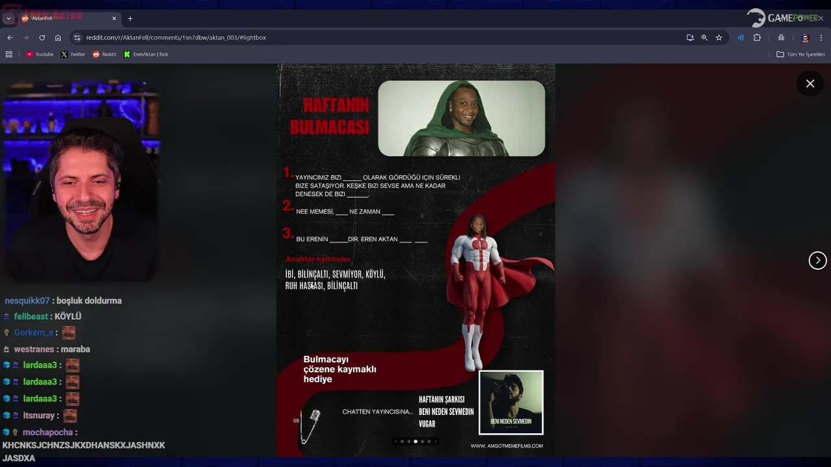831x467 pixels.
Task: Close the Reddit lightbox image viewer
Action: pyautogui.click(x=810, y=84)
